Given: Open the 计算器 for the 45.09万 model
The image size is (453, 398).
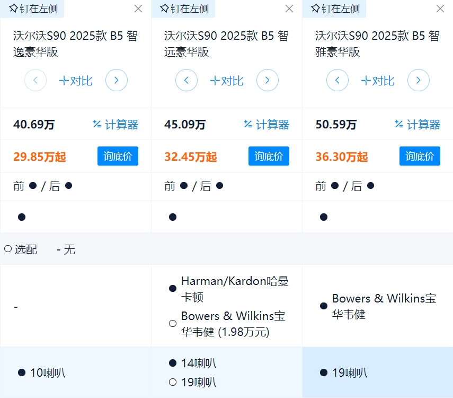Looking at the screenshot, I should coord(267,125).
